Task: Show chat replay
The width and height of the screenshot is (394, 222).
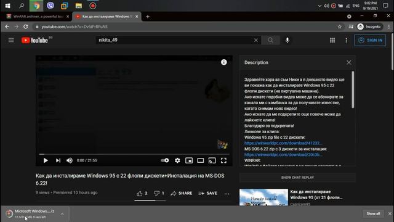Action: tap(297, 178)
